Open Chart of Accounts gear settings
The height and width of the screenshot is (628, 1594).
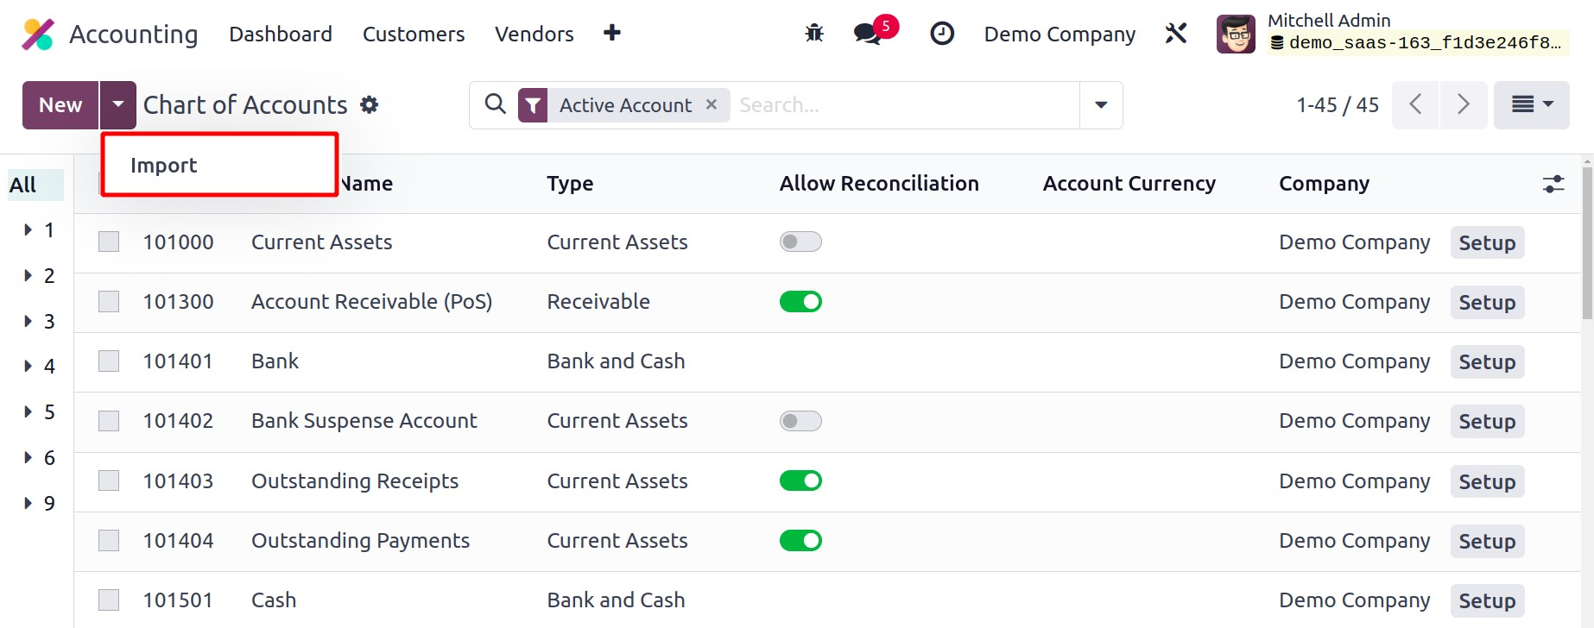coord(370,105)
